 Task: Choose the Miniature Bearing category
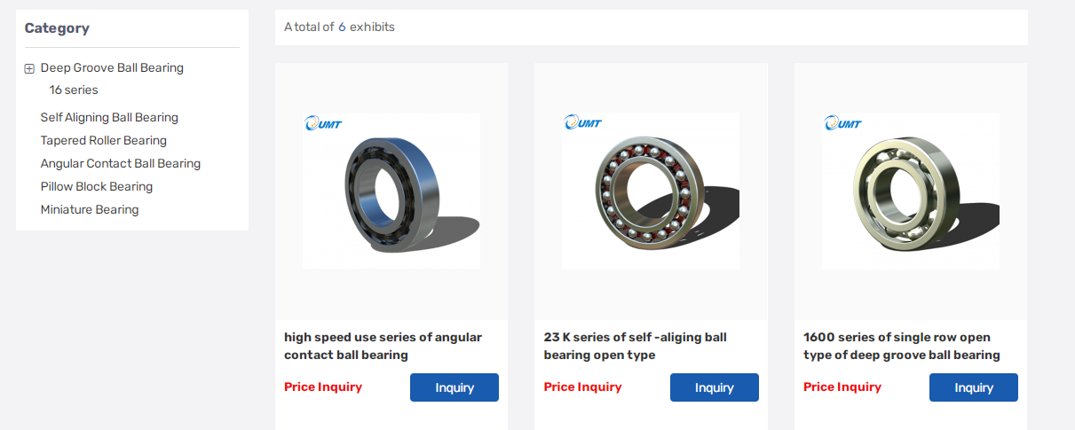point(90,210)
